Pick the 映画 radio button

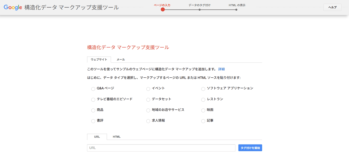203,110
